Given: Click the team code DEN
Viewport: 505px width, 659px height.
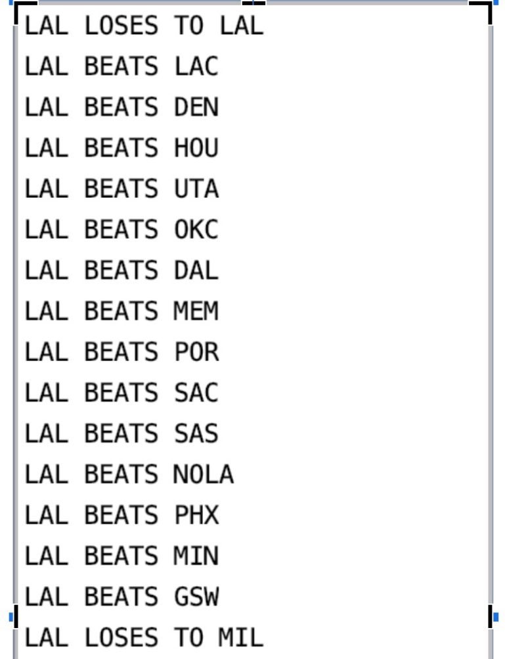Looking at the screenshot, I should point(196,107).
